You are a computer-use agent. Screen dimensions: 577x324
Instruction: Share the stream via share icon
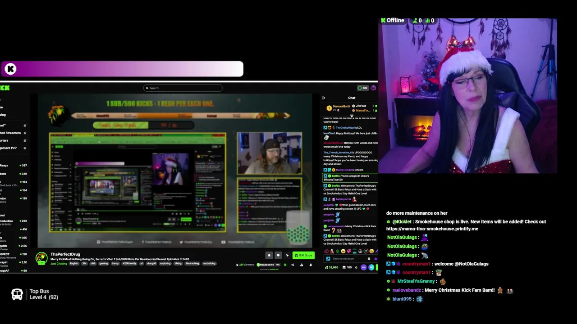point(293,265)
